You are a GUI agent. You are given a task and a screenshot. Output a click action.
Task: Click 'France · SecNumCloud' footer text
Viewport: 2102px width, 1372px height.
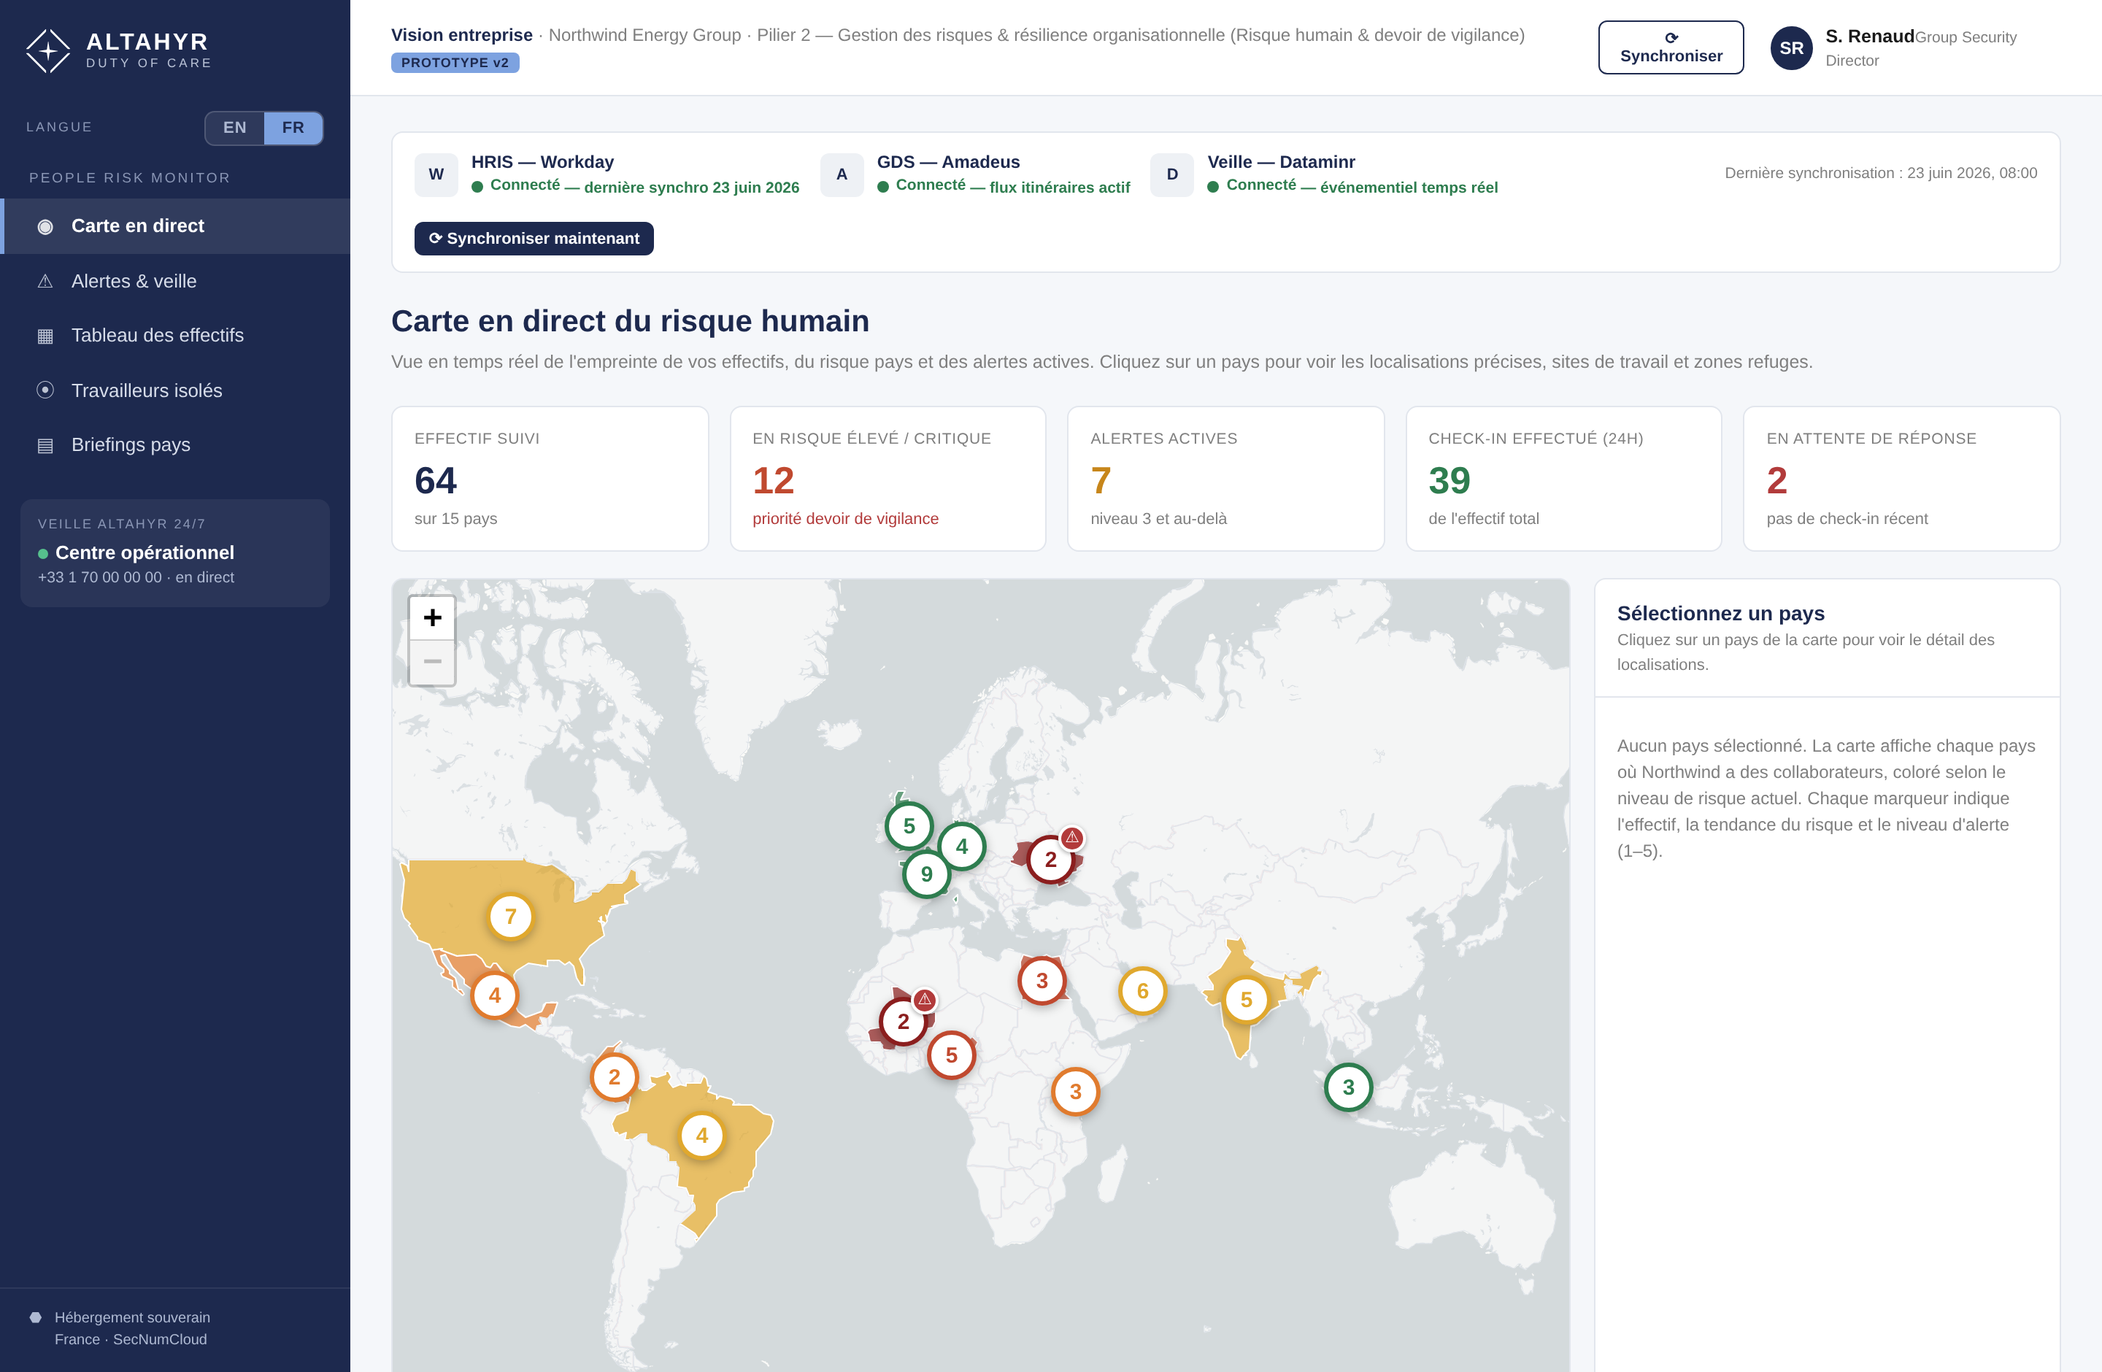tap(131, 1339)
